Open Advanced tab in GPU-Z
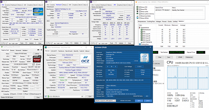The height and width of the screenshot is (110, 209). tap(18, 50)
